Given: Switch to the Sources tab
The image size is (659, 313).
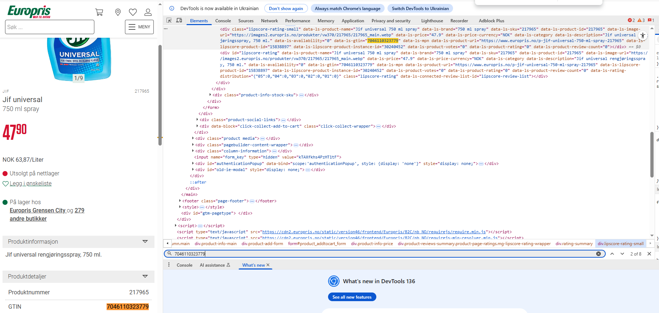Looking at the screenshot, I should tap(246, 21).
